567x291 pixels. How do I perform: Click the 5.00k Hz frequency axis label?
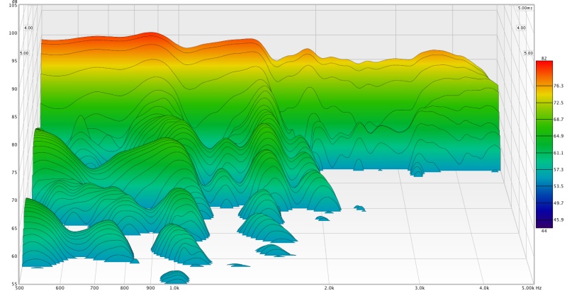530,288
